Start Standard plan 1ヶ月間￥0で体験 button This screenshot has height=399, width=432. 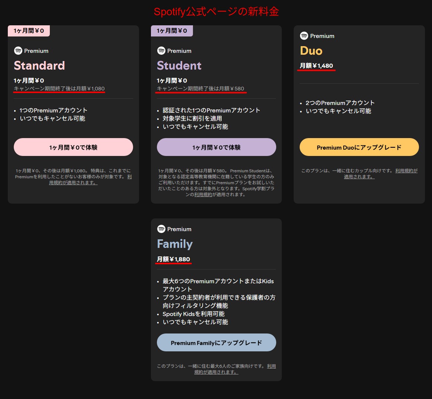pos(73,147)
